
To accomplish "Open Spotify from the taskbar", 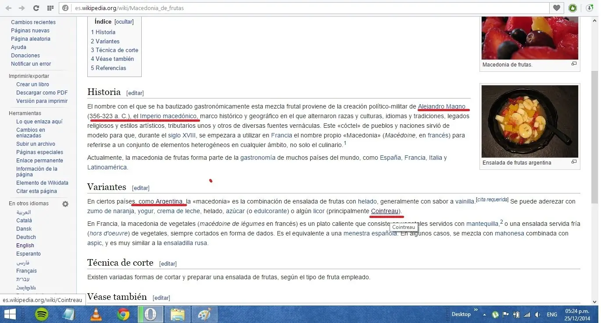I will (x=41, y=314).
